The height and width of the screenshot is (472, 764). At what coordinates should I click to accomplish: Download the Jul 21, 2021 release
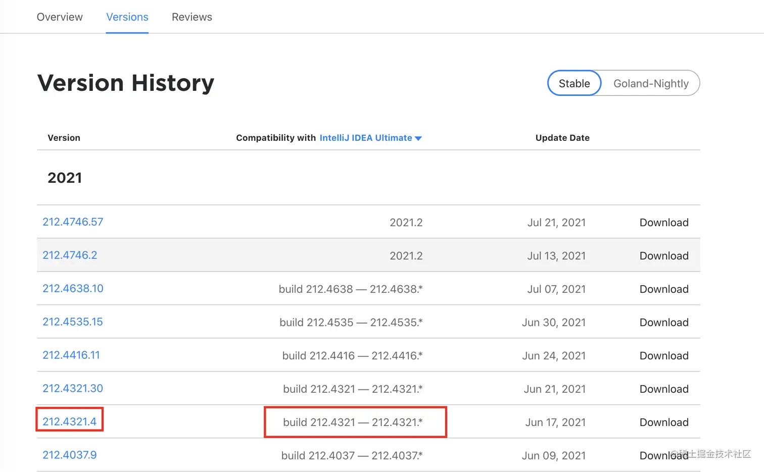click(x=664, y=223)
